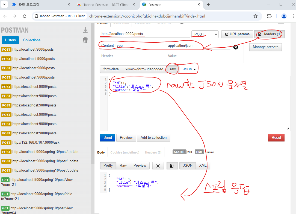The height and width of the screenshot is (214, 296).
Task: Close the 확장 프로그램 tab
Action: 69,5
